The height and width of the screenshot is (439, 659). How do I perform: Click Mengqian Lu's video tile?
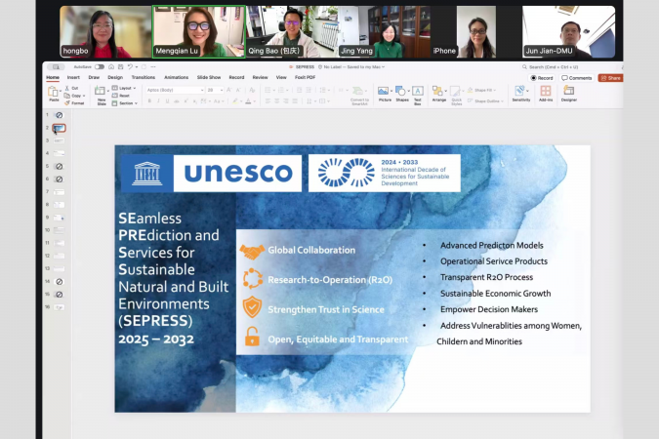click(x=198, y=31)
